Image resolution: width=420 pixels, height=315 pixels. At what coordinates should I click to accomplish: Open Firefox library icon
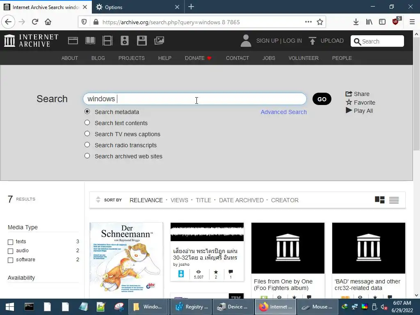369,22
